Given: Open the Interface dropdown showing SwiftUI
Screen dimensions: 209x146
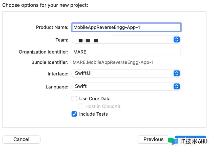Looking at the screenshot, I should (x=126, y=73).
